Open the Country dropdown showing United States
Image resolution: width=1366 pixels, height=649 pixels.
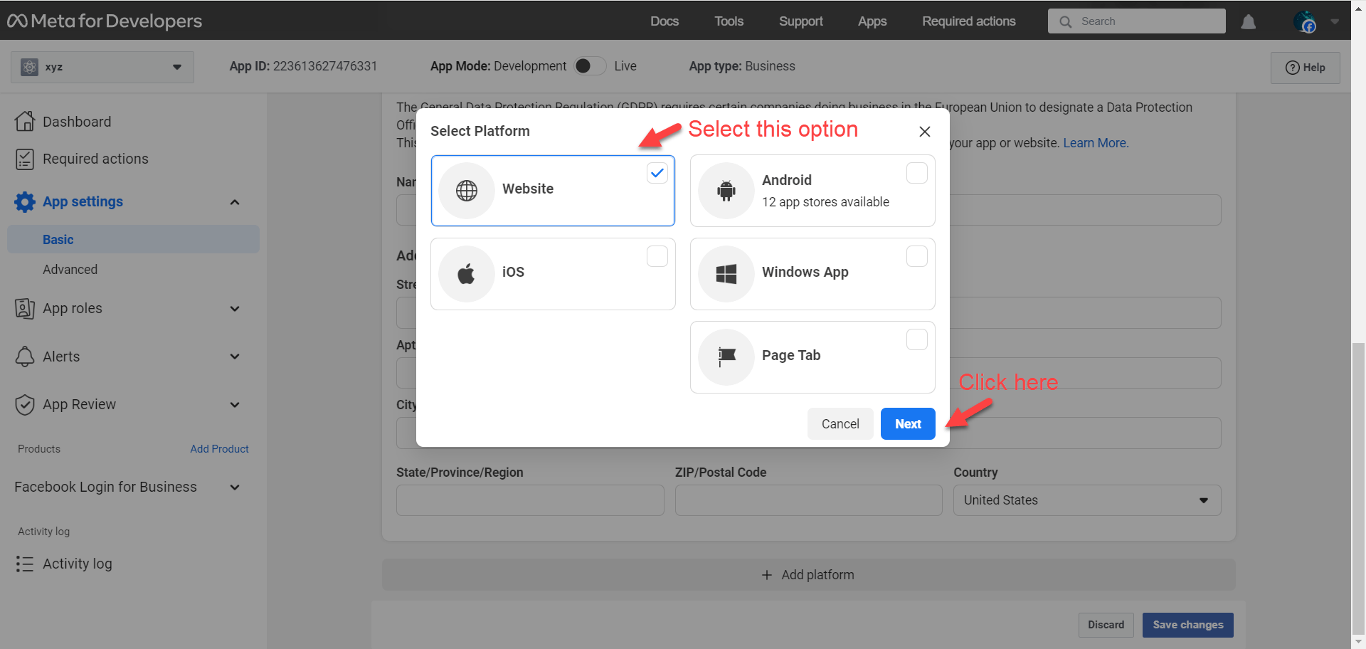pyautogui.click(x=1086, y=500)
